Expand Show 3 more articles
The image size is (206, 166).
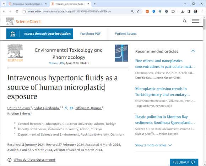coord(153,145)
